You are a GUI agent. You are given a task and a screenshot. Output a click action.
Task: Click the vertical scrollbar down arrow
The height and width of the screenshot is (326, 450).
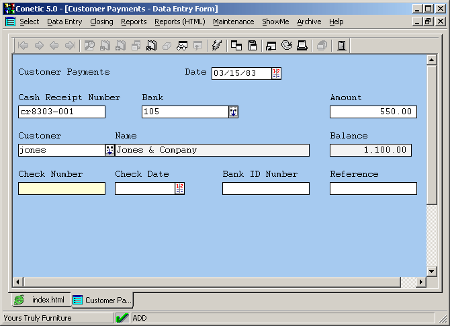click(432, 271)
